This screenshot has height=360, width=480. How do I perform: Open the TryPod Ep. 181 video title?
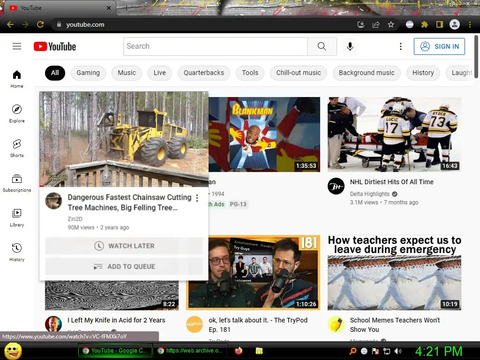click(258, 325)
